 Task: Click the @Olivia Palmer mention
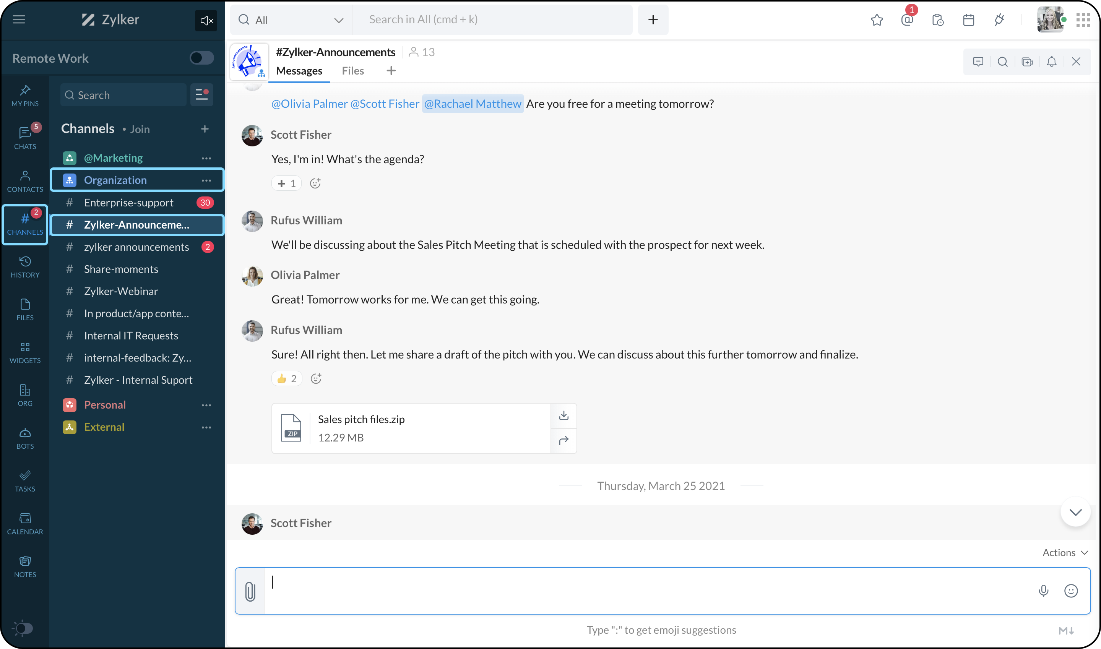309,104
